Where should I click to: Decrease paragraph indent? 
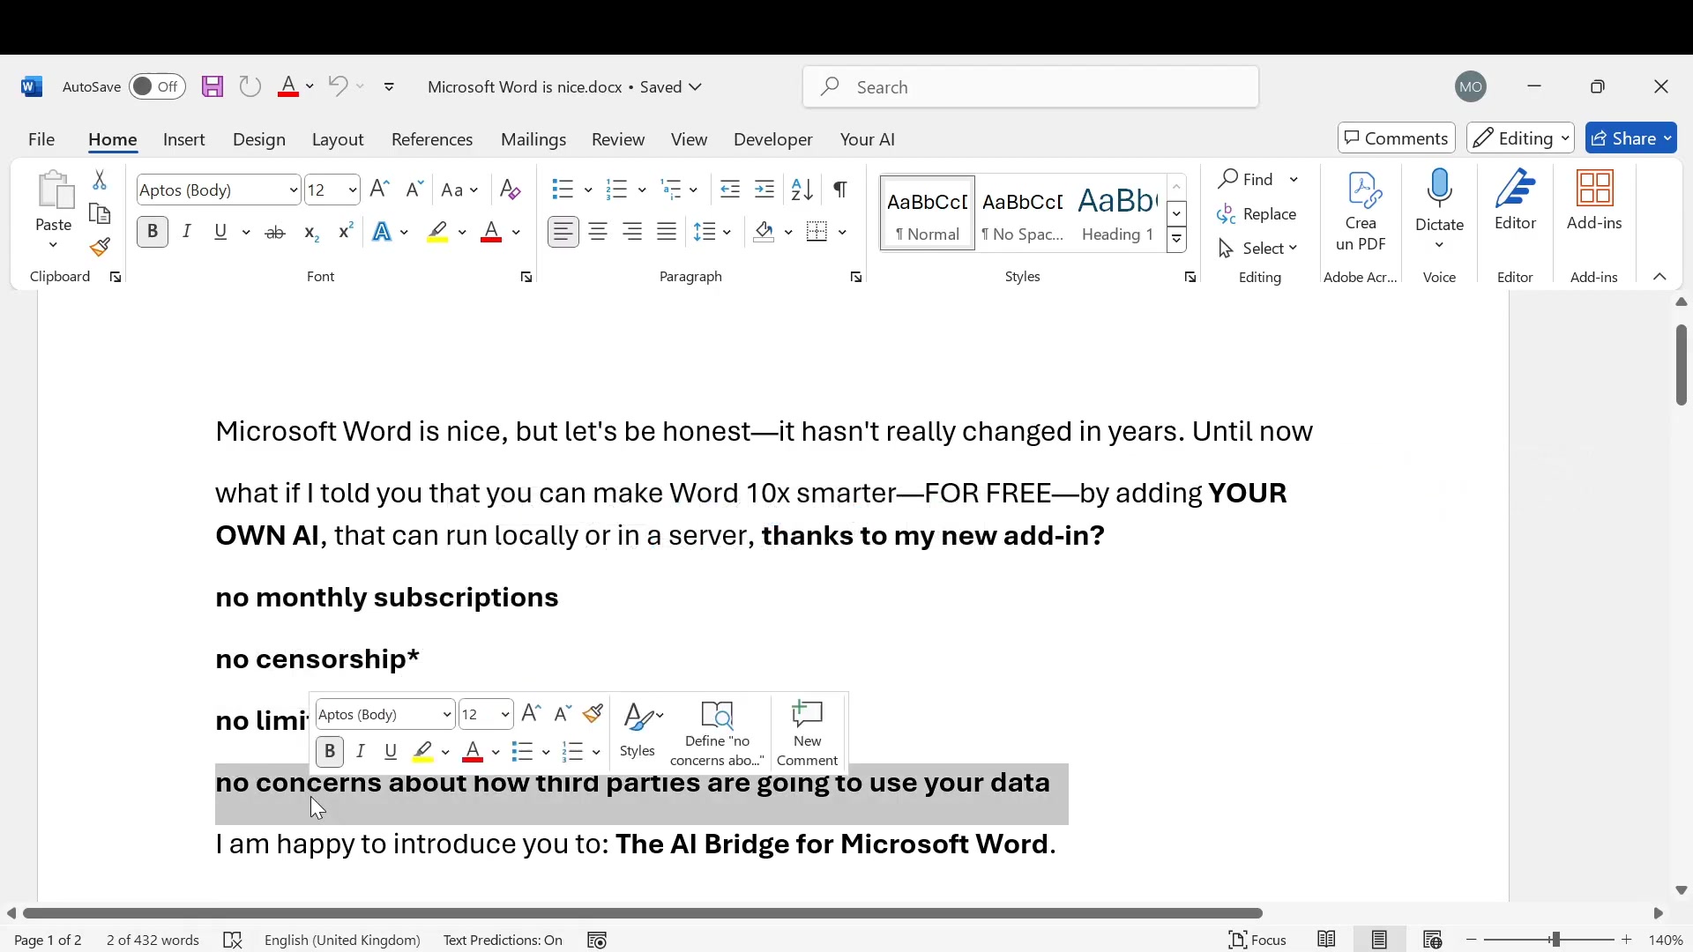(x=729, y=189)
